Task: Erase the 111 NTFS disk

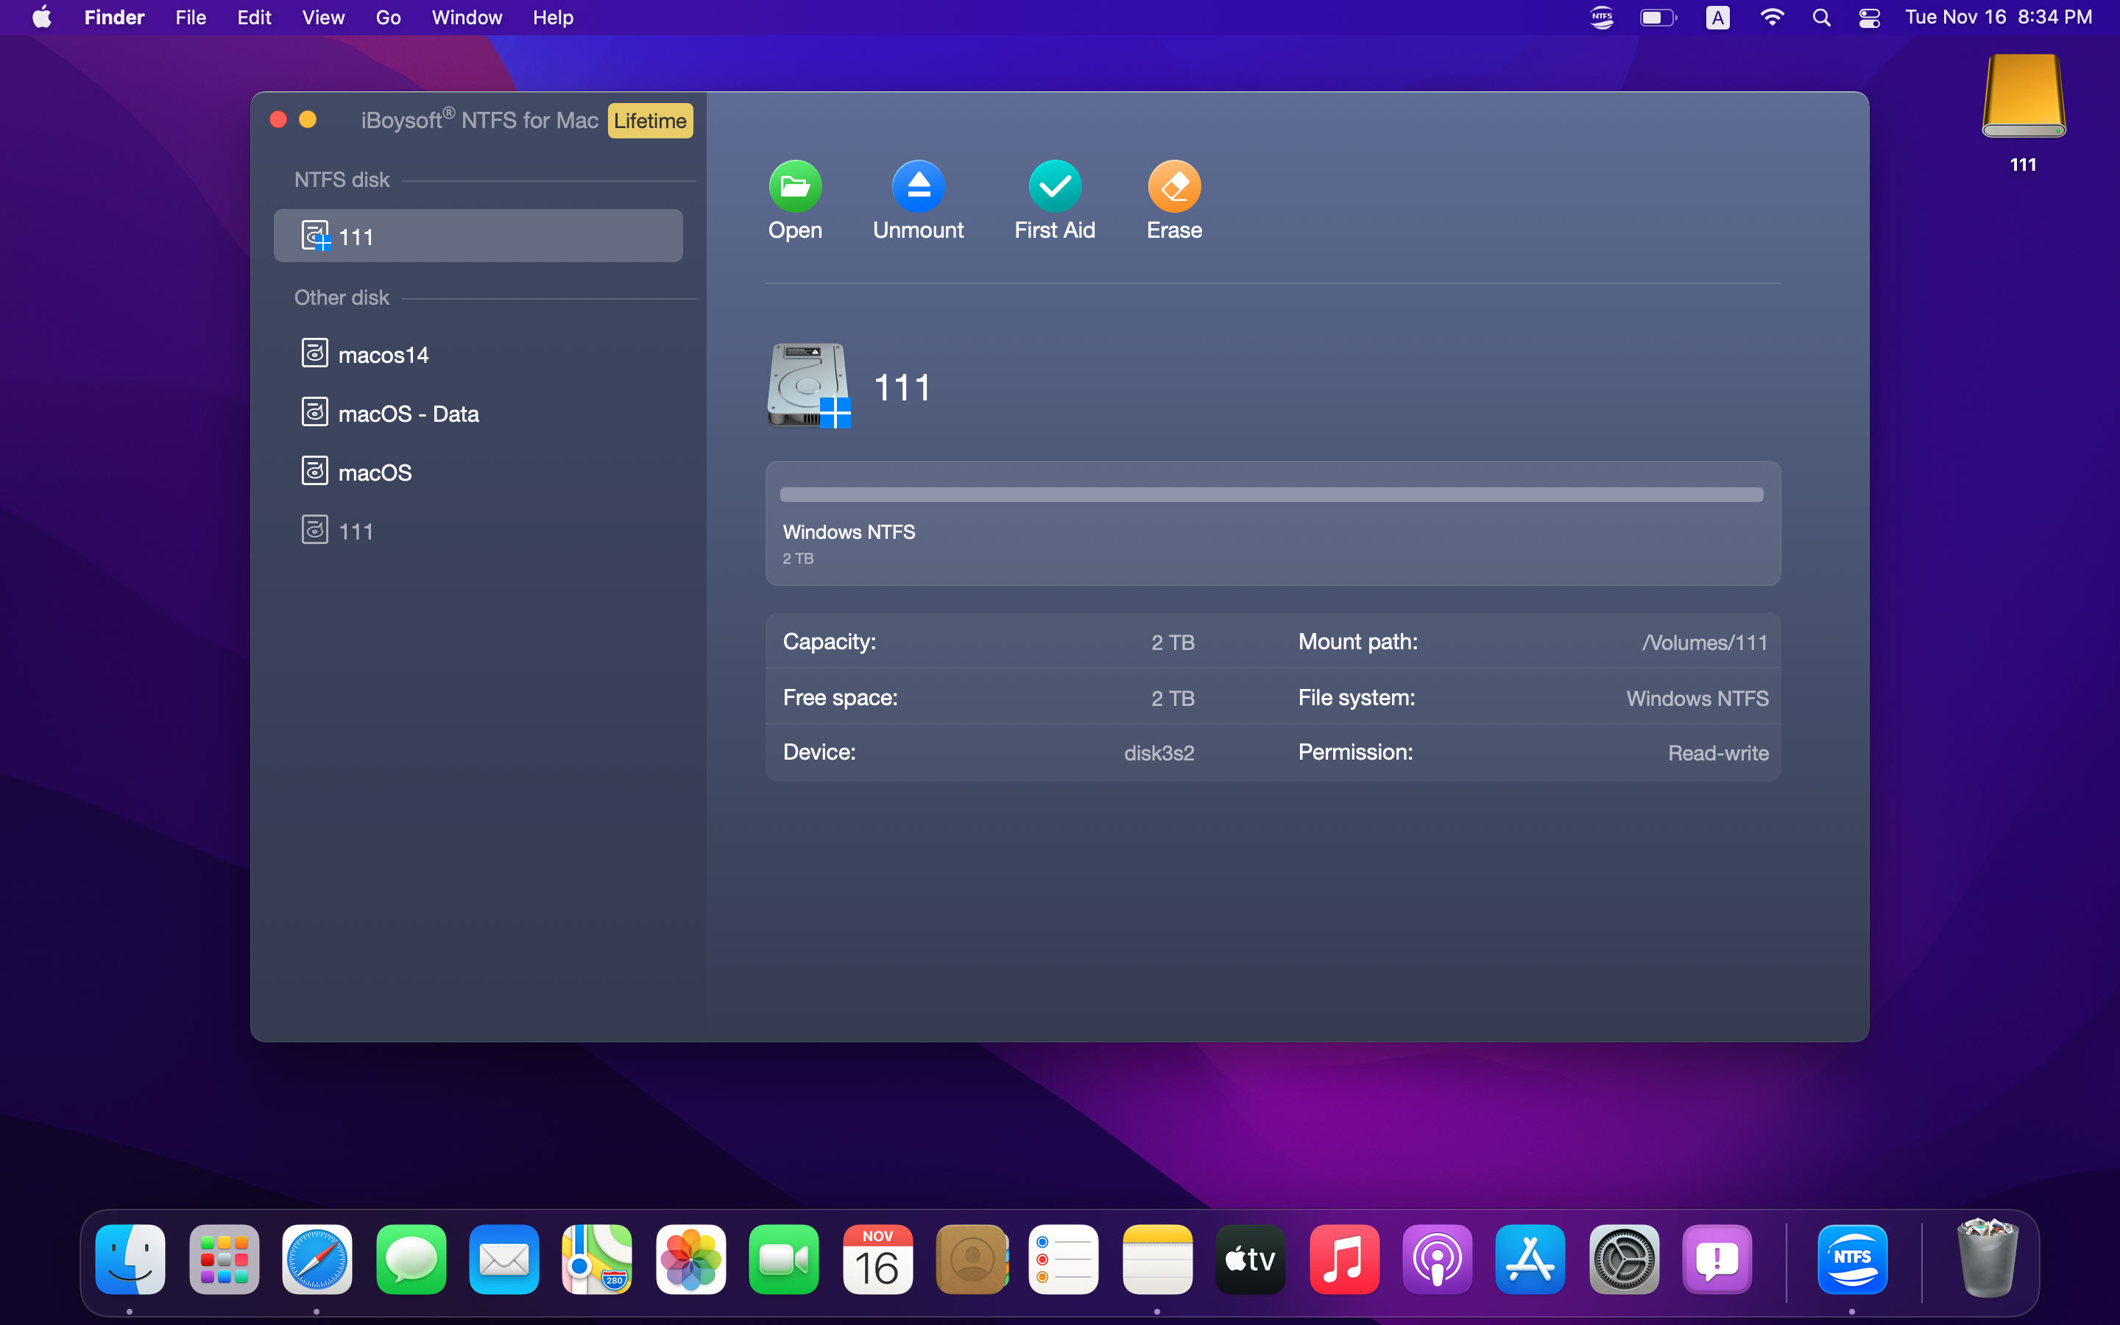Action: tap(1173, 199)
